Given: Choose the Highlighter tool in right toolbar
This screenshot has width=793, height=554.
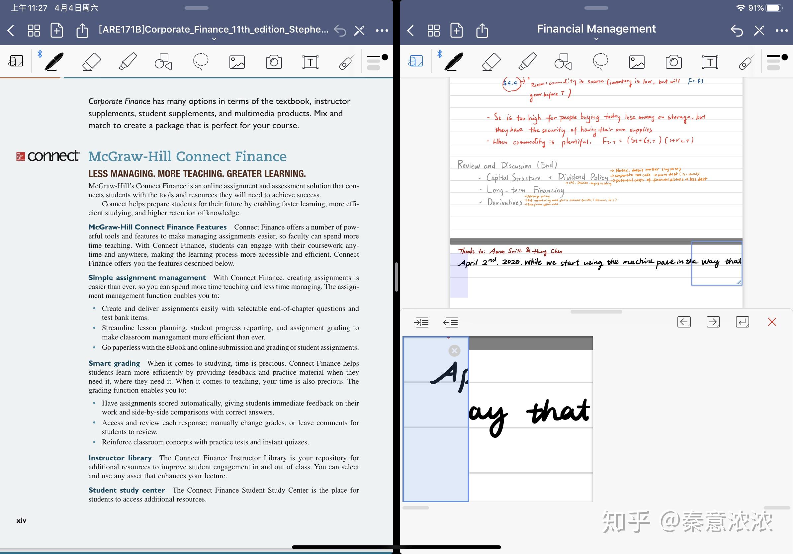Looking at the screenshot, I should (x=527, y=62).
